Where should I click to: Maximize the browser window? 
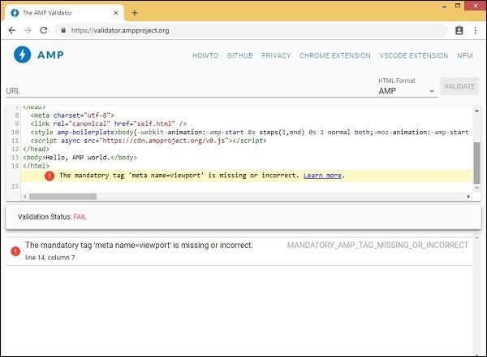pyautogui.click(x=458, y=6)
